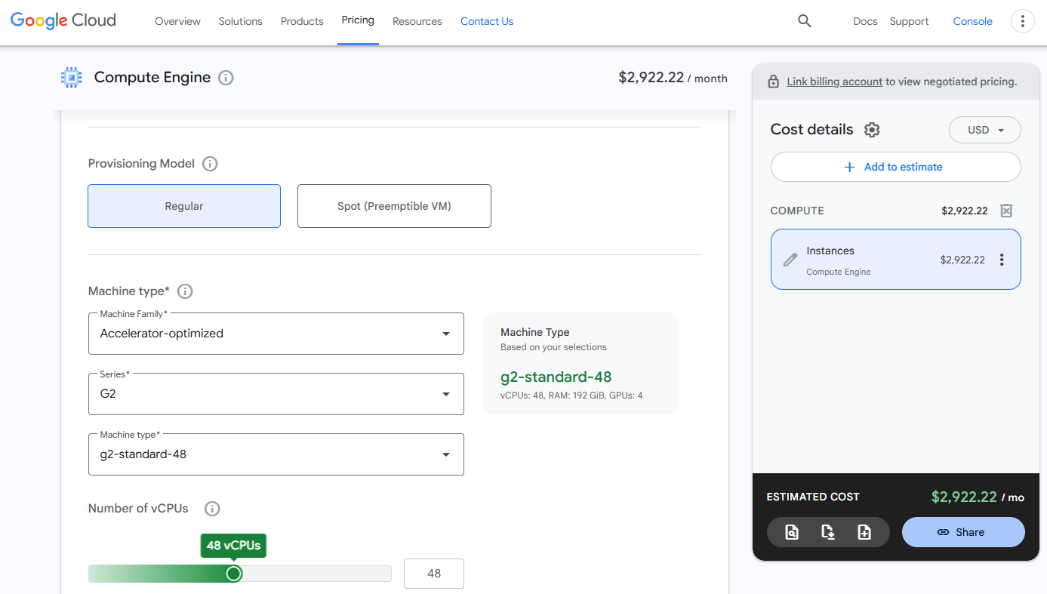Open the three-dot menu in top header
The height and width of the screenshot is (594, 1047).
pos(1022,21)
